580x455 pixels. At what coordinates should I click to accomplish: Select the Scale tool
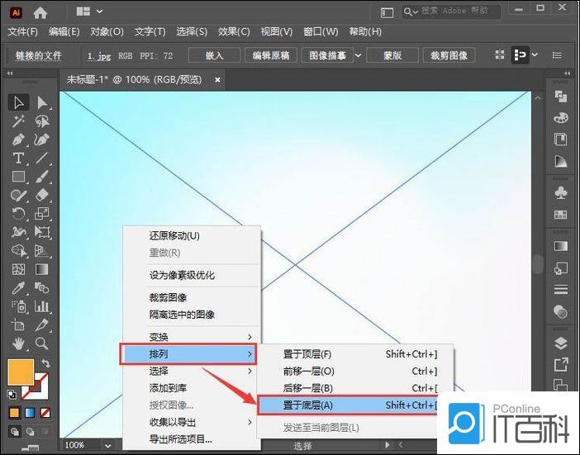point(42,214)
